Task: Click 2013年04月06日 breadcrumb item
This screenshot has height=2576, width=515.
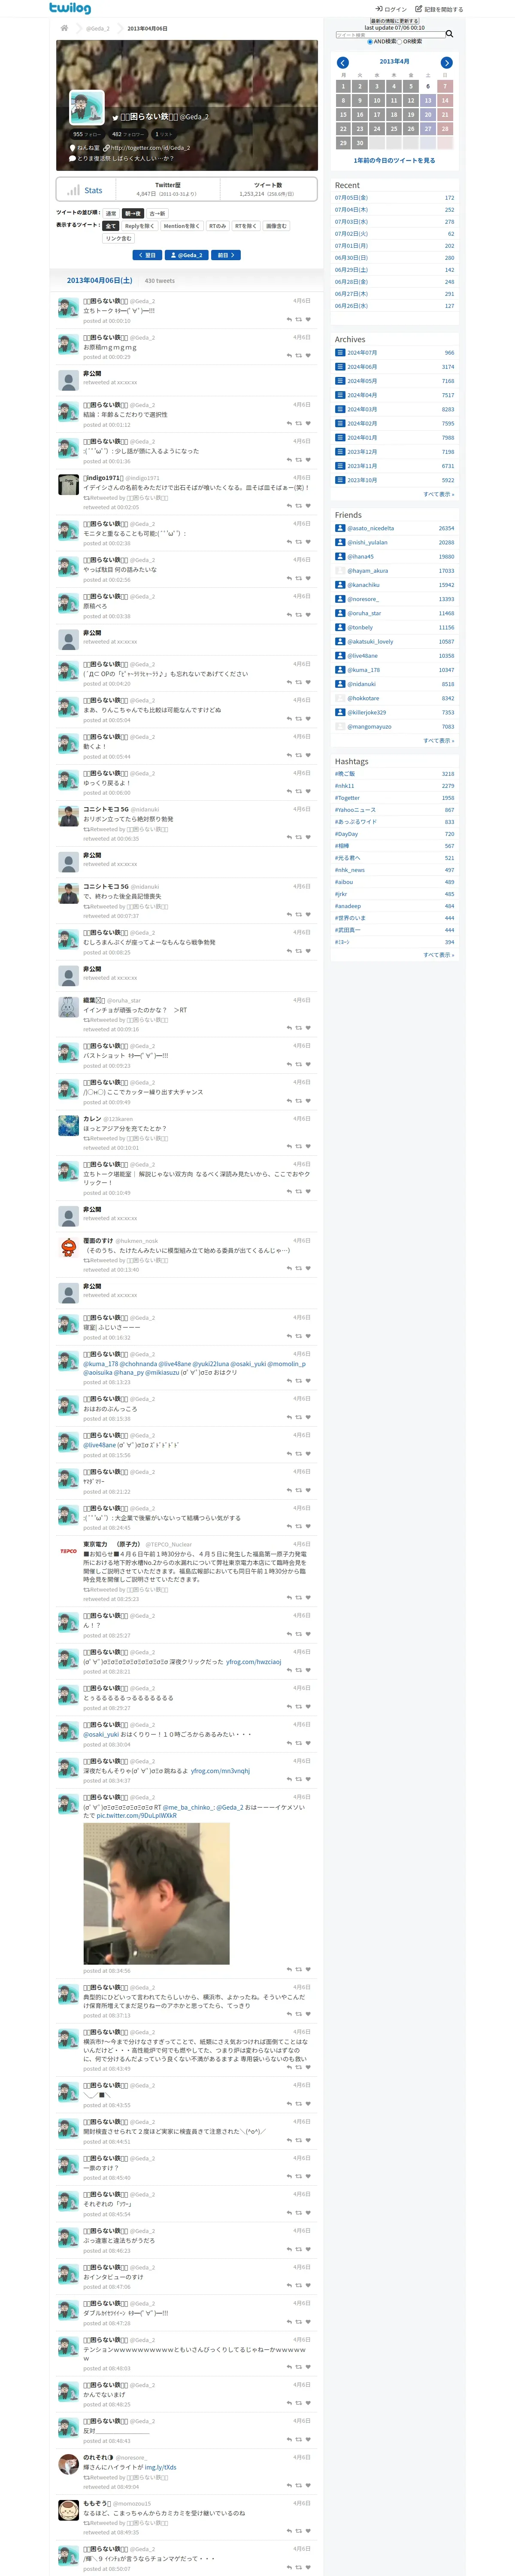Action: coord(147,28)
